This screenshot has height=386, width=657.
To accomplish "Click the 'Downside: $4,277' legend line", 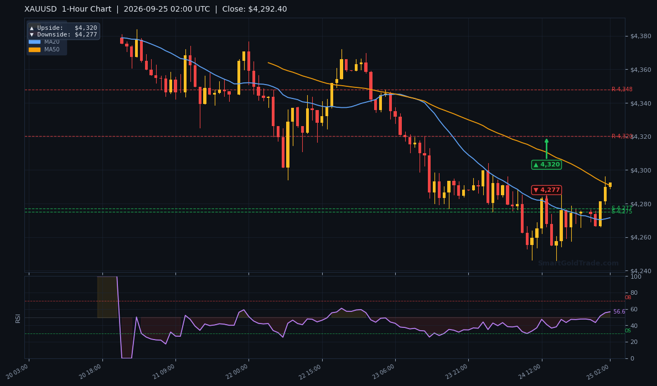I will click(63, 34).
